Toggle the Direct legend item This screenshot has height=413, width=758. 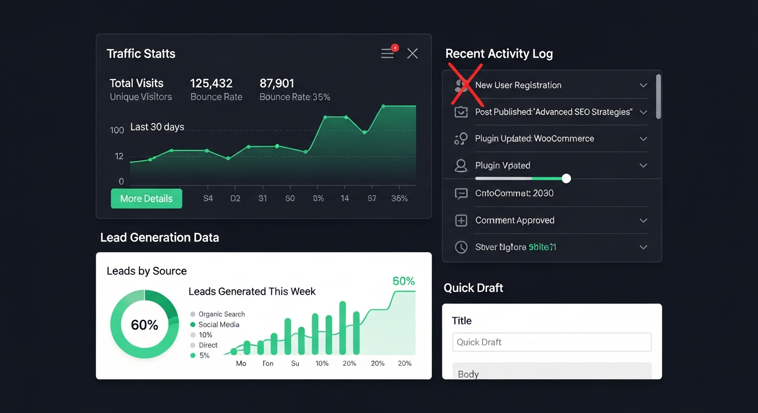(204, 345)
